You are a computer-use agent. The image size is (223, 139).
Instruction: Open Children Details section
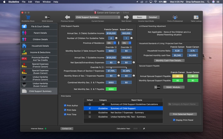(39, 39)
